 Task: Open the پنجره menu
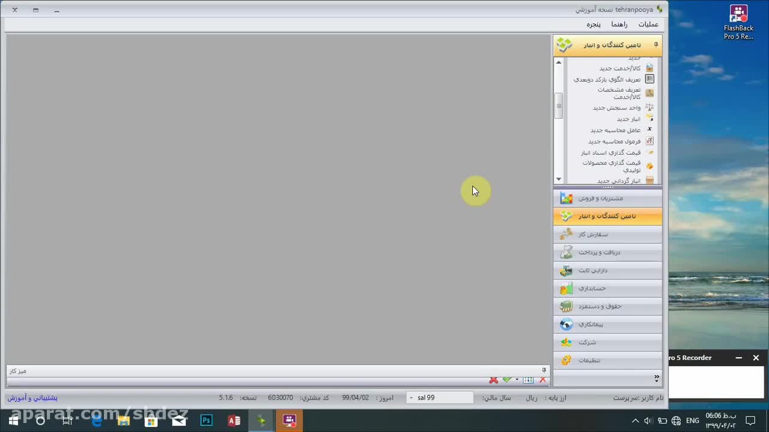[594, 24]
